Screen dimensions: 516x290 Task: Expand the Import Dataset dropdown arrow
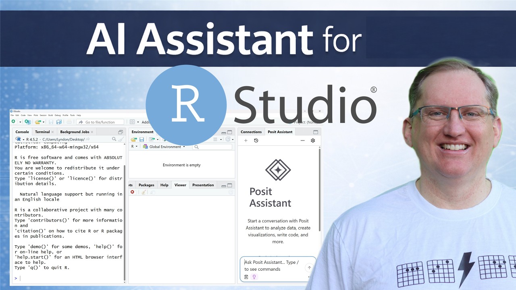coord(158,139)
